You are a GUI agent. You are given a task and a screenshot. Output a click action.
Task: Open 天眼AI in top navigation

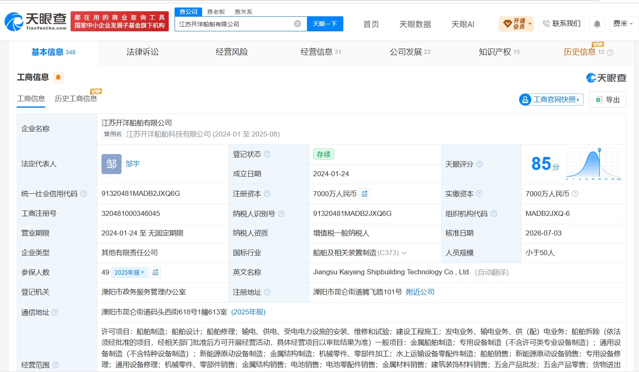pos(463,24)
